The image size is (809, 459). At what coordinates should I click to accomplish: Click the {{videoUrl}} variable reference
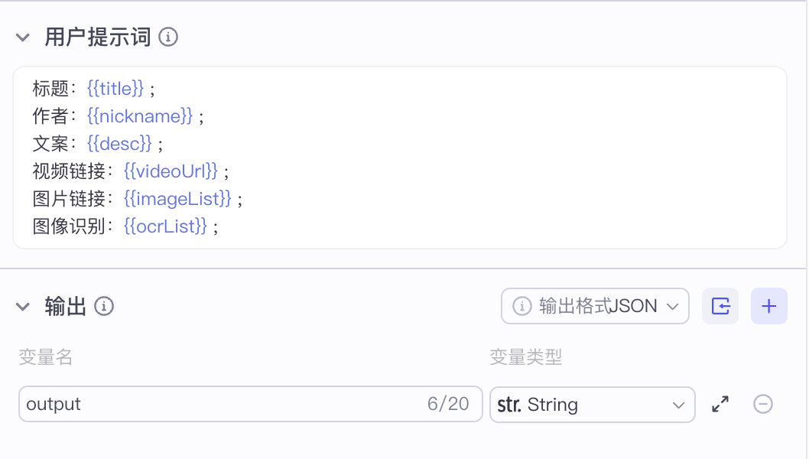pos(171,171)
